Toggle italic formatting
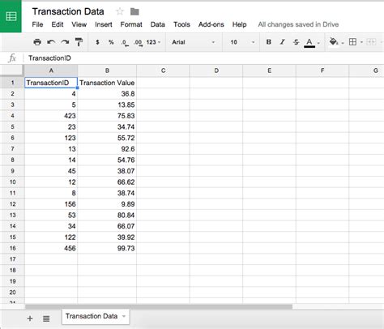The width and height of the screenshot is (384, 329). tap(282, 42)
